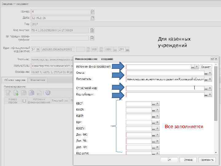
Task: Clear the КВР field
Action: [x=157, y=122]
